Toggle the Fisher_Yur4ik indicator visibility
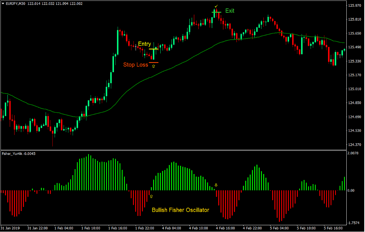Screen dimensions: 365x232 (x=18, y=153)
